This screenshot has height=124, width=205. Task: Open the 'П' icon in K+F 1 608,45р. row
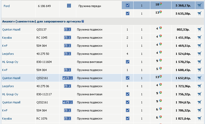[66, 70]
